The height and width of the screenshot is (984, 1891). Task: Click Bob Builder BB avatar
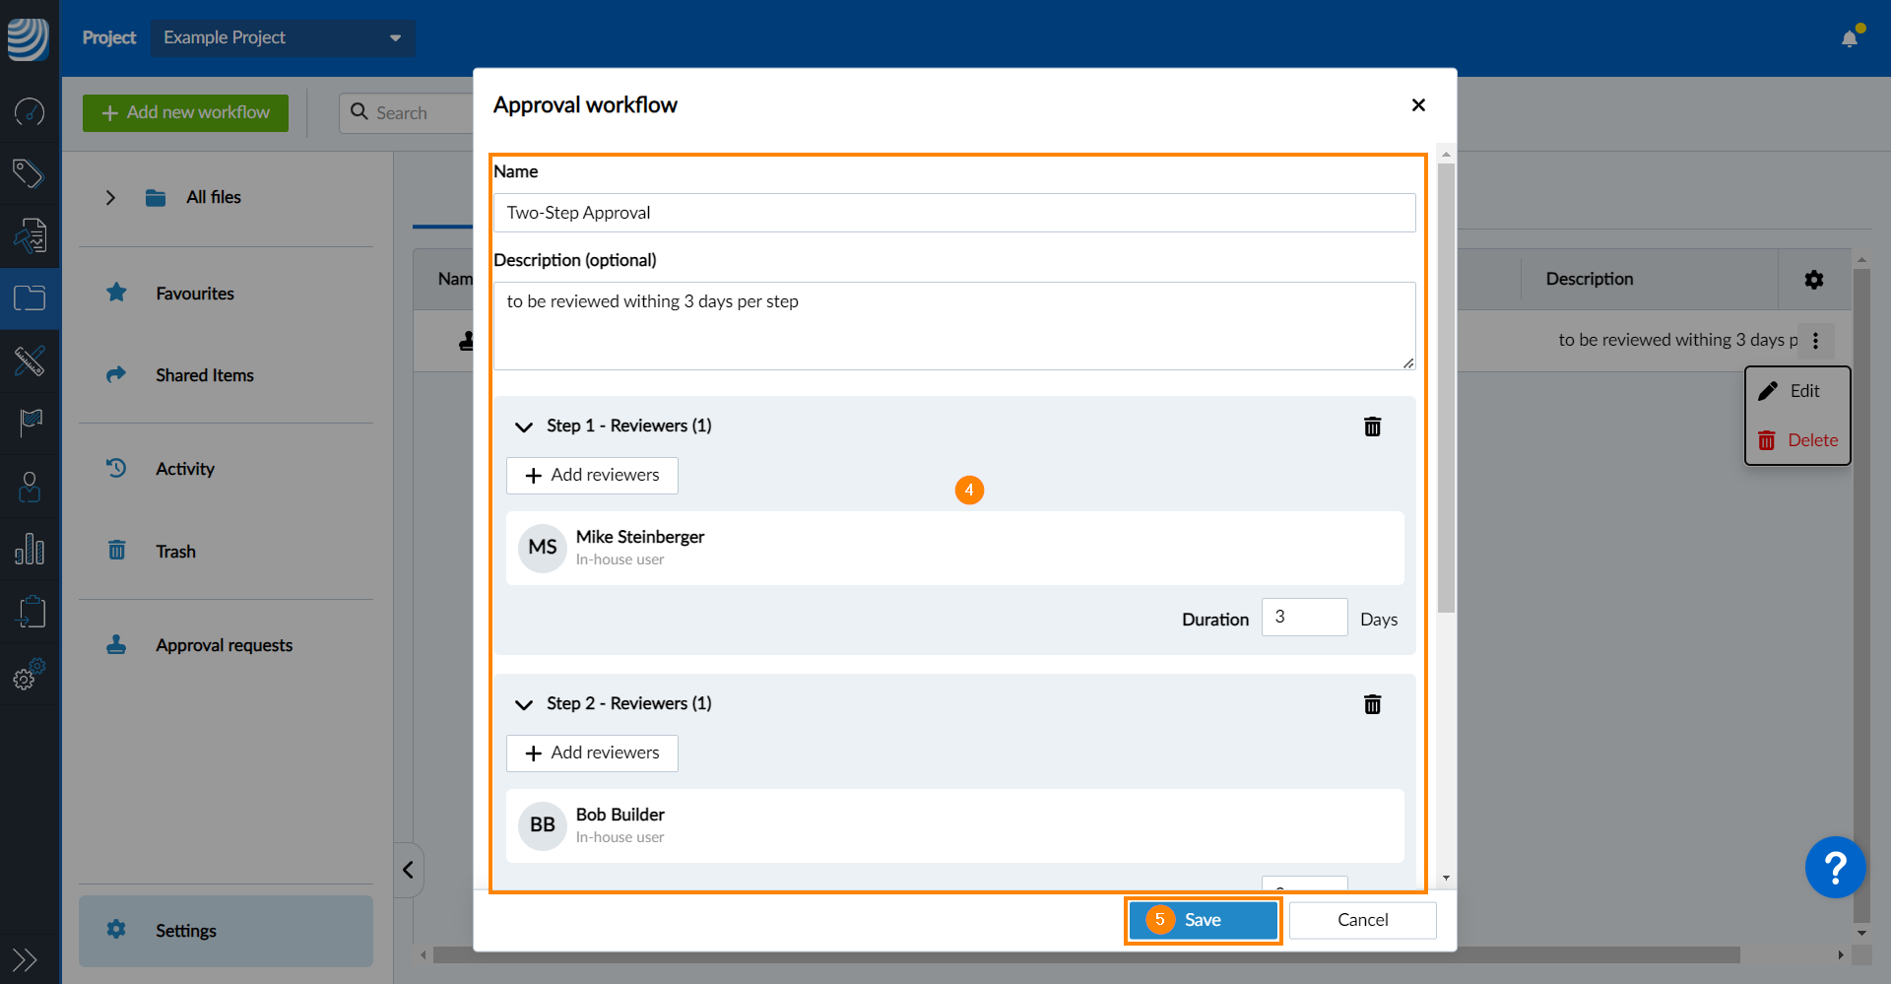[543, 825]
